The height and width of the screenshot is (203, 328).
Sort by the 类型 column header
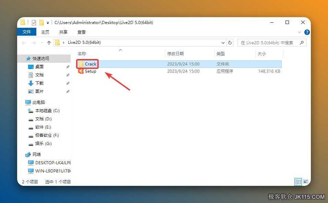pos(220,53)
